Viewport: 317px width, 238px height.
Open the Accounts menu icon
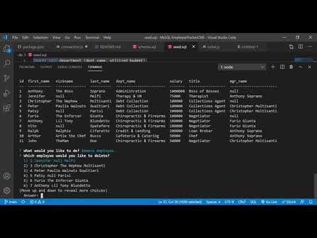tap(7, 176)
